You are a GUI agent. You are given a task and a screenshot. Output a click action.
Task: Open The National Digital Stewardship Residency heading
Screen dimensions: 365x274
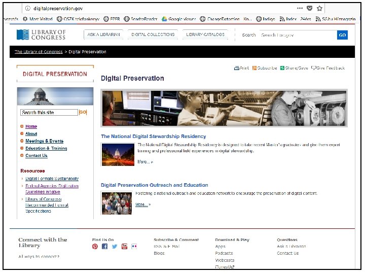[x=154, y=136]
